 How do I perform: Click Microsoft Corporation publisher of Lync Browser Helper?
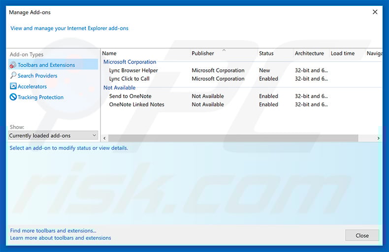218,70
